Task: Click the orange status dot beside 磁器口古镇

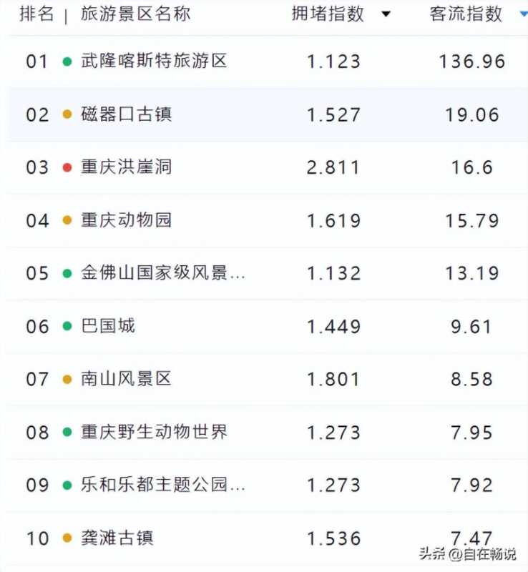Action: pos(67,114)
